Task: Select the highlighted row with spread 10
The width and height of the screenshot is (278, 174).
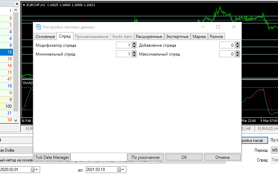Action: [x=6, y=52]
